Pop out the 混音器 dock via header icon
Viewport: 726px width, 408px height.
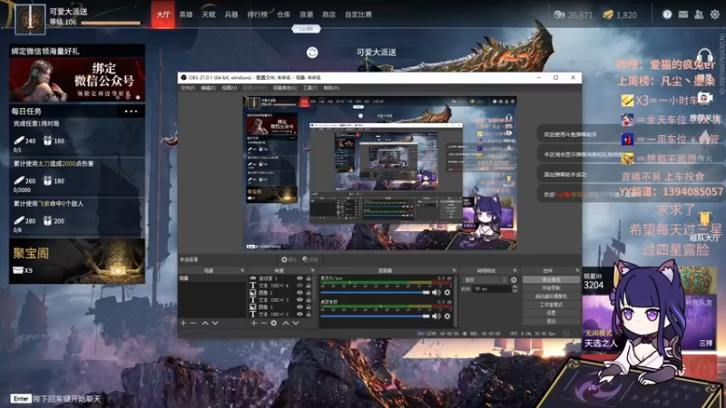(454, 270)
